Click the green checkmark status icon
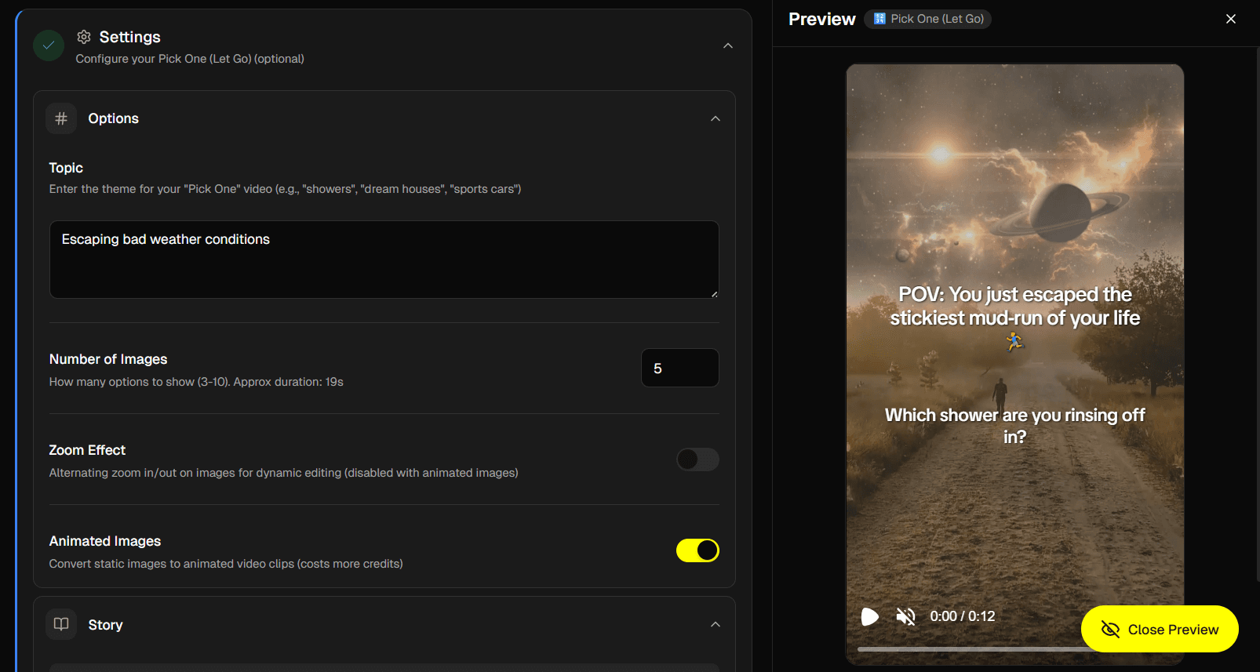 49,45
